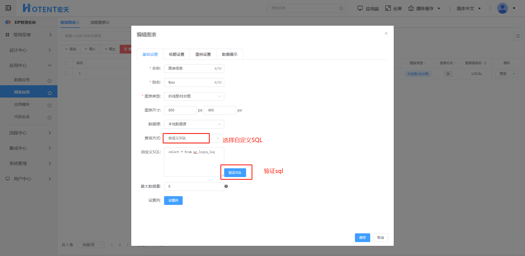The height and width of the screenshot is (256, 525).
Task: Switch to the 数据展示 tab
Action: [229, 54]
